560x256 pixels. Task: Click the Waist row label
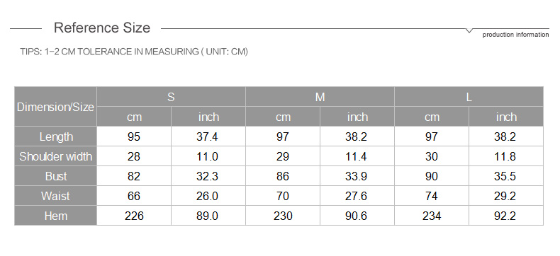(55, 196)
